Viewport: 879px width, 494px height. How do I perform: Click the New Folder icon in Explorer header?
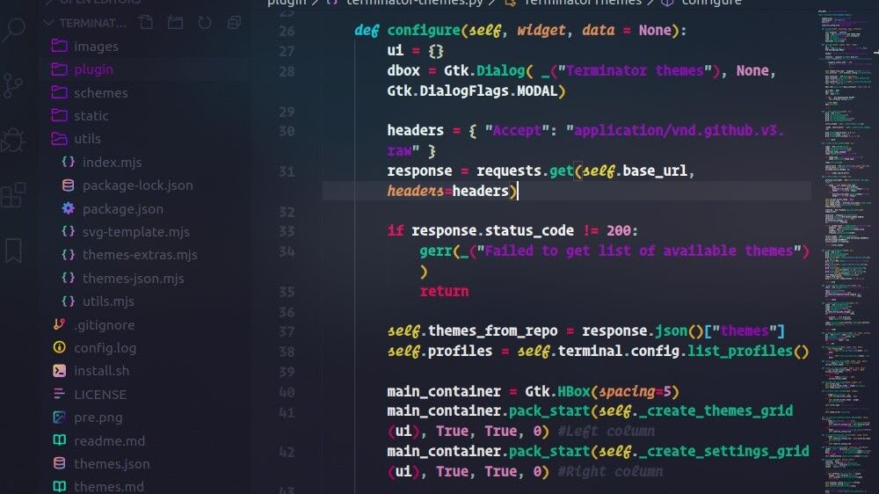point(176,23)
